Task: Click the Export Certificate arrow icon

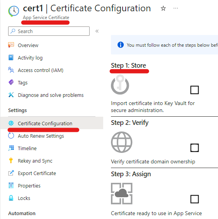Action: point(11,173)
